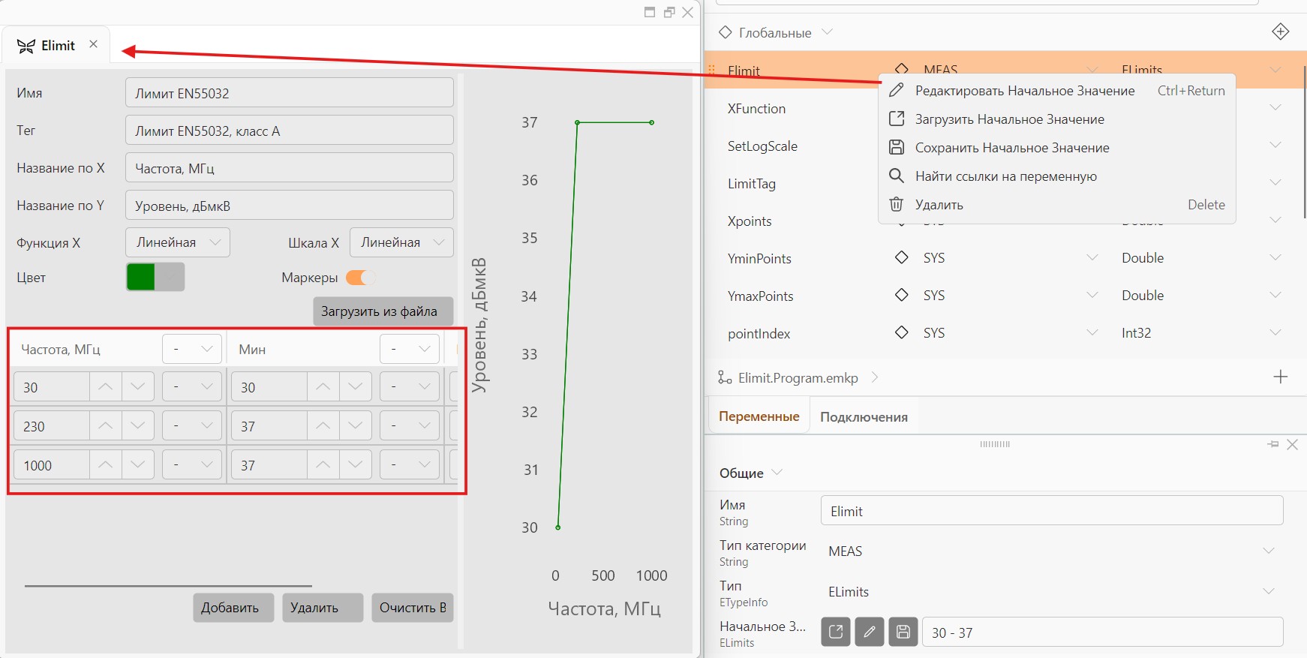1307x658 pixels.
Task: Click the save floppy icon next to 30 - 37
Action: click(903, 632)
